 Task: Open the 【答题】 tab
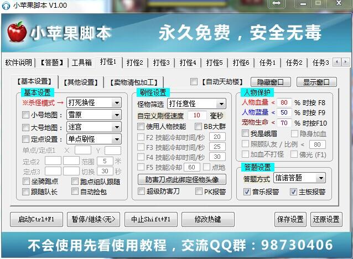[51, 63]
